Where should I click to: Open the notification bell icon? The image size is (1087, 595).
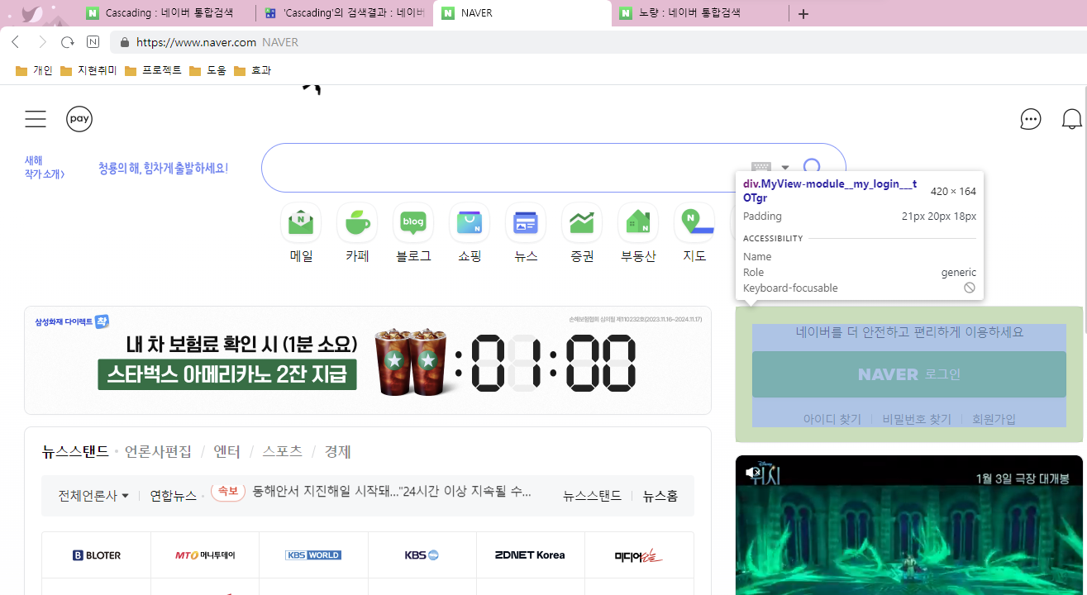pos(1072,119)
